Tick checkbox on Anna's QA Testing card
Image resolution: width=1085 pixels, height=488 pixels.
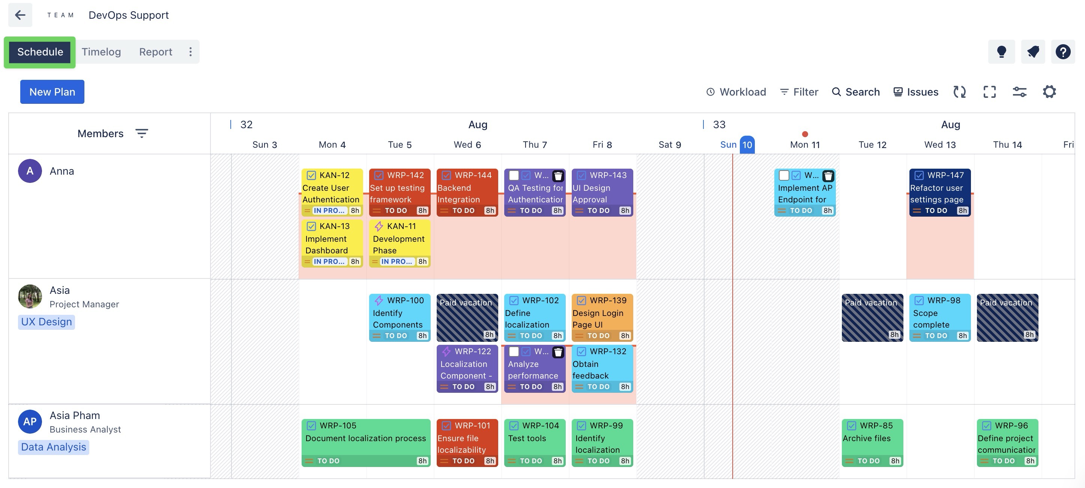(x=514, y=175)
